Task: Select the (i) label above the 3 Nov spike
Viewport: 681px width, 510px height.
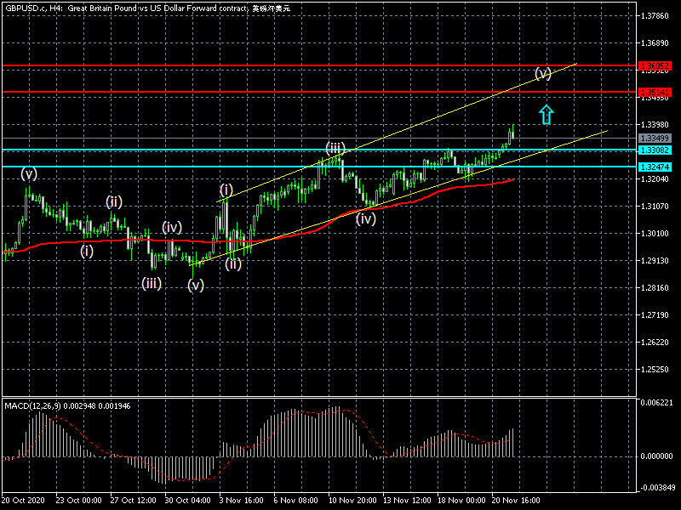Action: [226, 190]
